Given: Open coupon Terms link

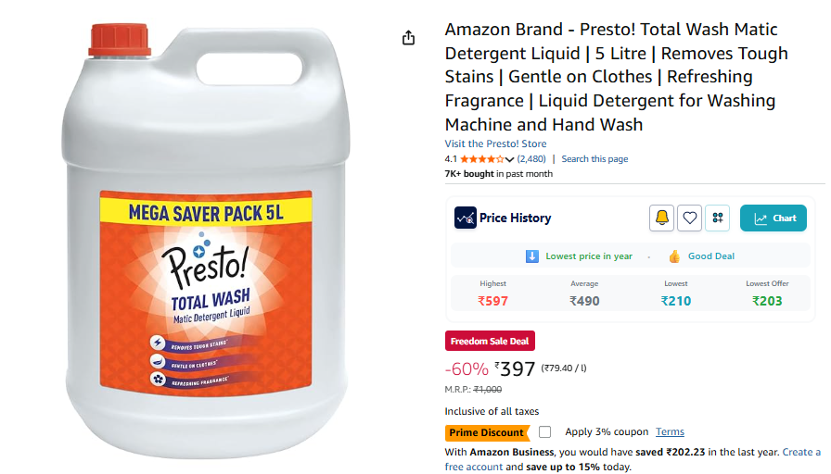Looking at the screenshot, I should (670, 431).
